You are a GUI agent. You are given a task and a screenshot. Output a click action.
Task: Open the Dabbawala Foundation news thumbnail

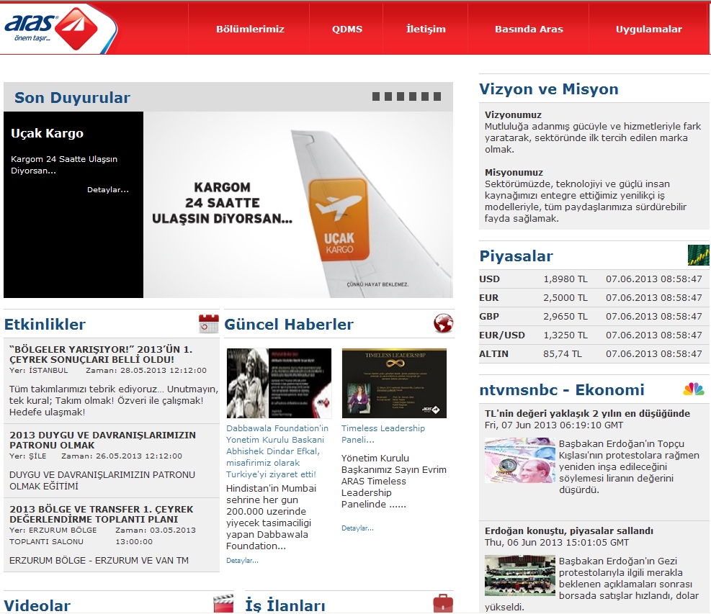[x=279, y=384]
